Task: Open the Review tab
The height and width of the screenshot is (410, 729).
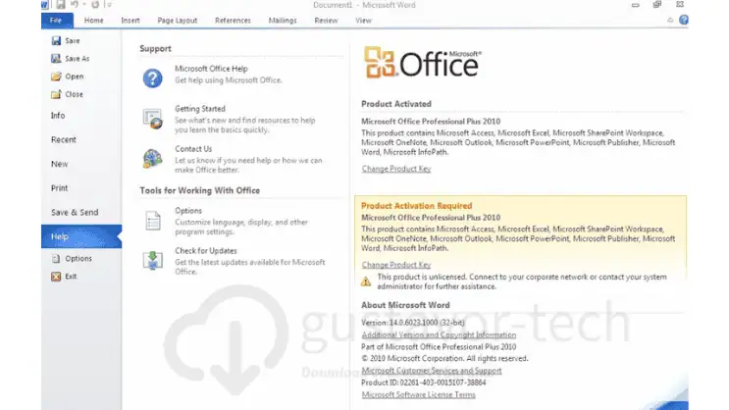Action: click(326, 21)
